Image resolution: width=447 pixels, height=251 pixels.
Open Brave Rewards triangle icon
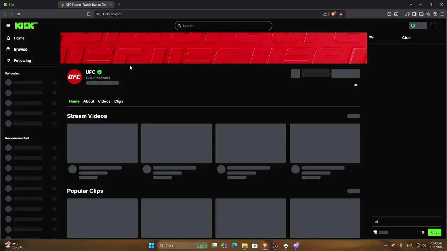point(341,14)
